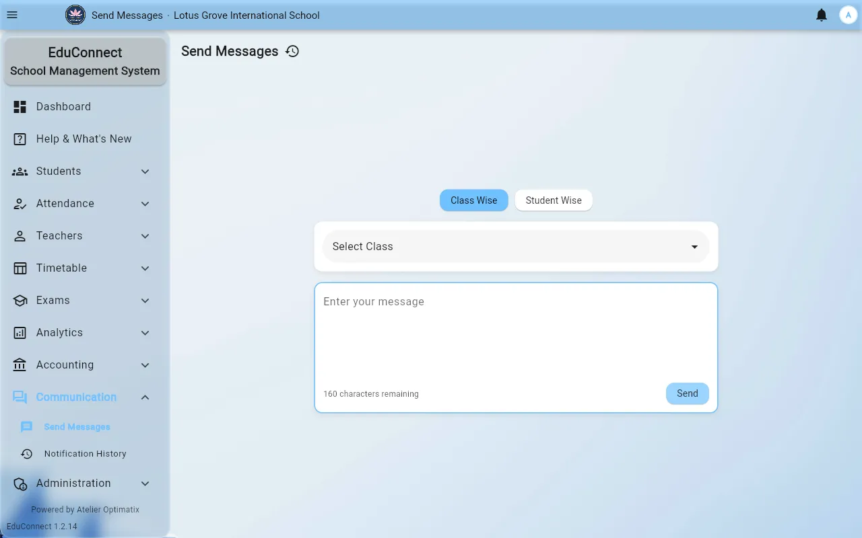Open message history icon beside Send Messages heading
Screen dimensions: 862x538
[x=292, y=51]
